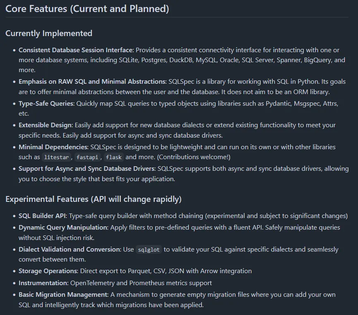Screen dimensions: 358x315
Task: Click the "sqlglot" inline code label
Action: [148, 250]
